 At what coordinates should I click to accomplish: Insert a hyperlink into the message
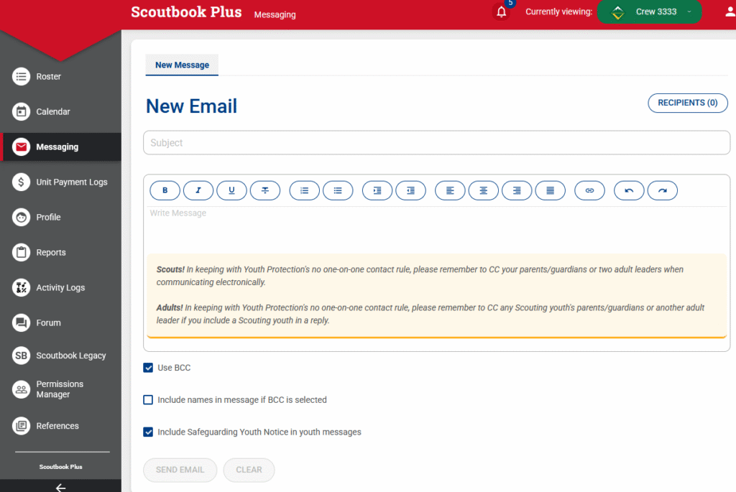pyautogui.click(x=589, y=190)
